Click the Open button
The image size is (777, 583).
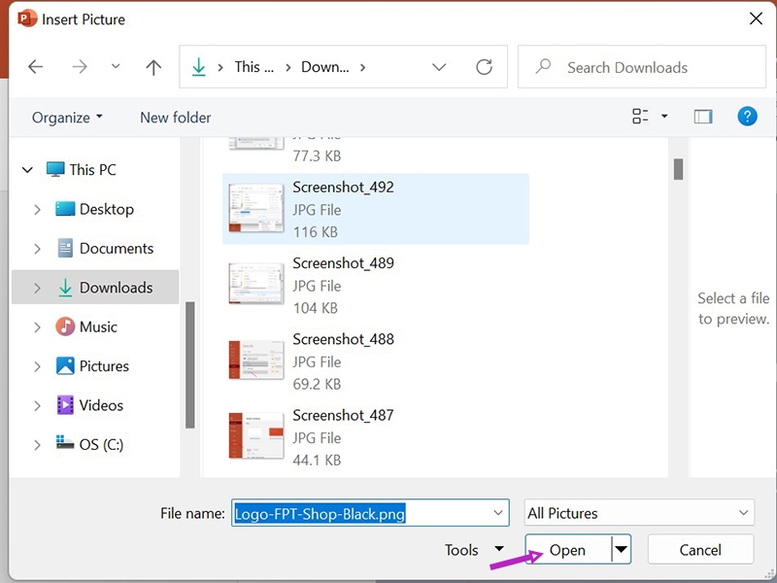(x=568, y=549)
